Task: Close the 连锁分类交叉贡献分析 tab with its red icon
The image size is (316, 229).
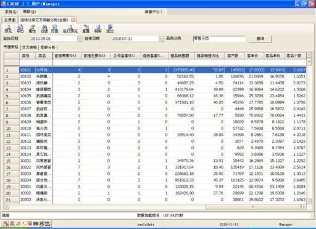Action: tap(73, 20)
